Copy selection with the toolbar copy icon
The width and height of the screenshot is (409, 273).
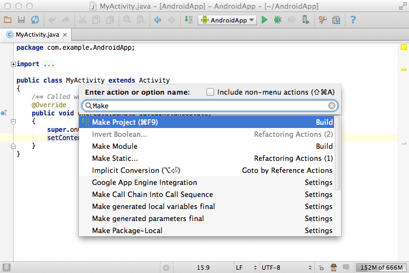pos(96,20)
